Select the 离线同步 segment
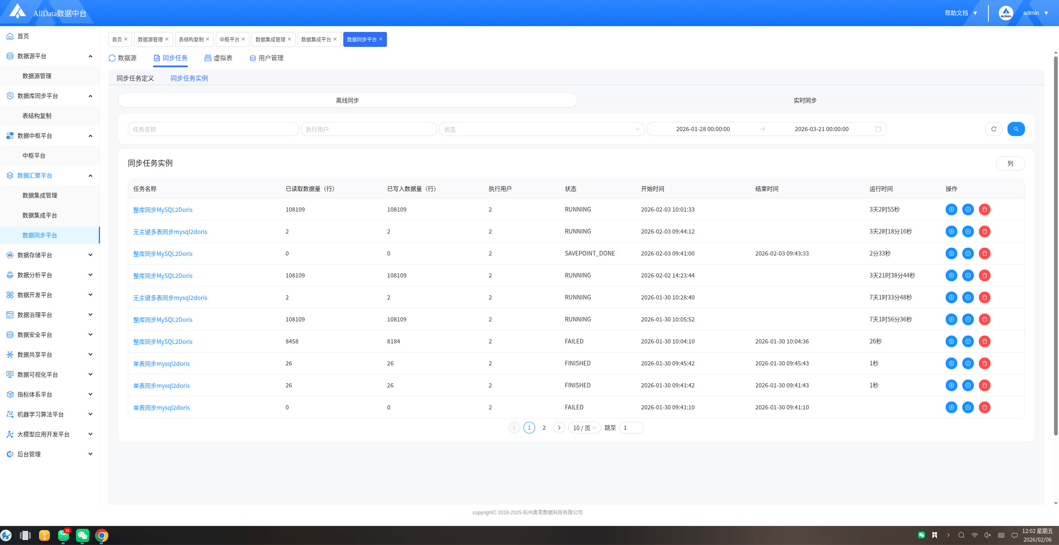The image size is (1059, 545). pyautogui.click(x=347, y=100)
